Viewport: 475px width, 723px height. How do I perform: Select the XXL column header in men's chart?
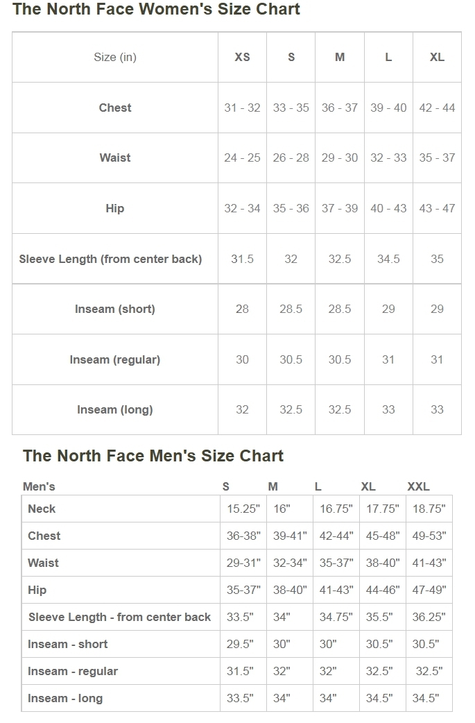point(418,486)
